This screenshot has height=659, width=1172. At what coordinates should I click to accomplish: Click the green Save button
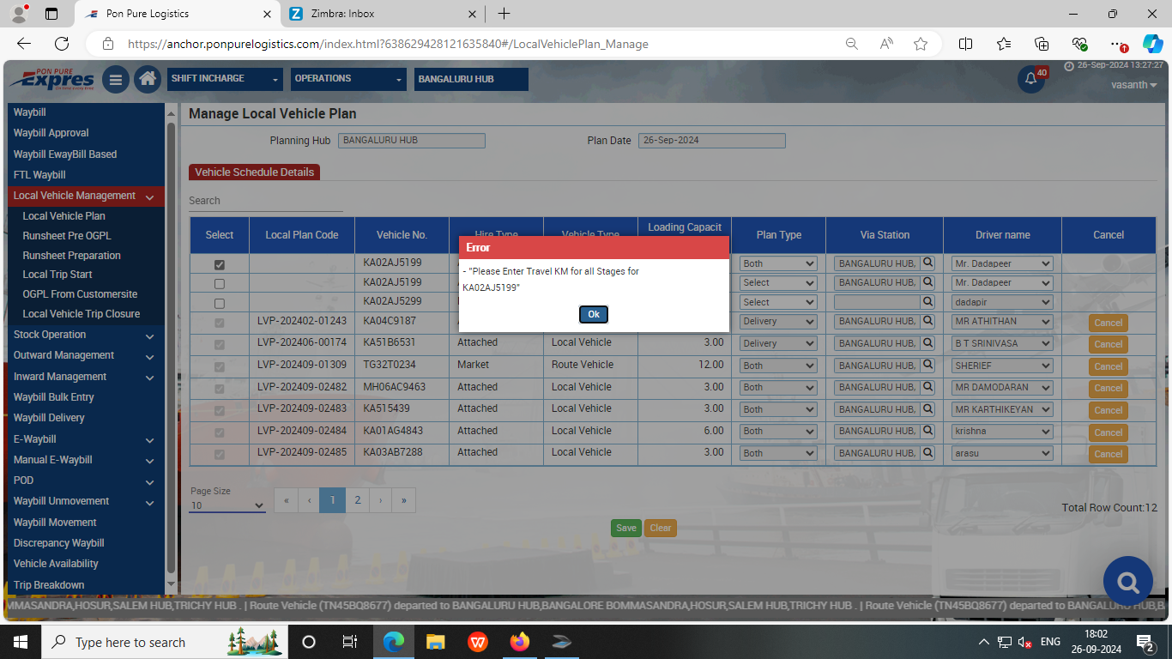point(625,529)
